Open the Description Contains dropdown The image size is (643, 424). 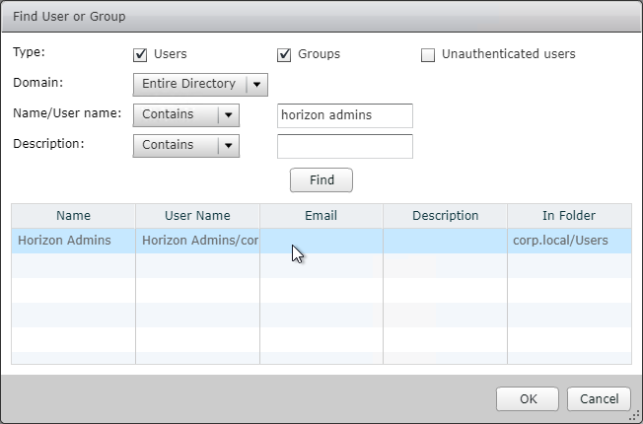tap(186, 146)
